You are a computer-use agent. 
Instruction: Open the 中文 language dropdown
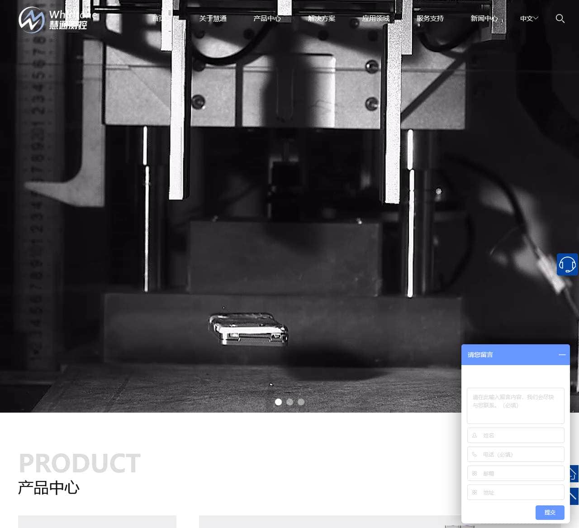pyautogui.click(x=529, y=19)
